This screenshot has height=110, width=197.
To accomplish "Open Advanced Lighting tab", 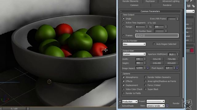I will click(171, 1).
